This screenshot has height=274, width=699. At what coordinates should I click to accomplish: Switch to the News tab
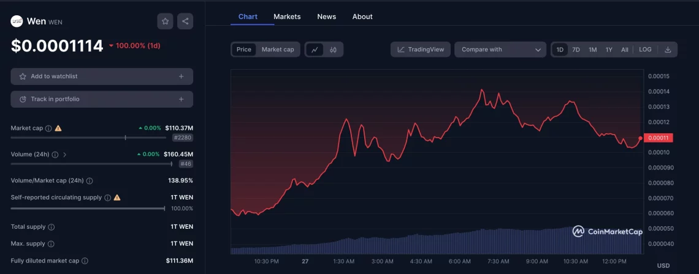[327, 17]
